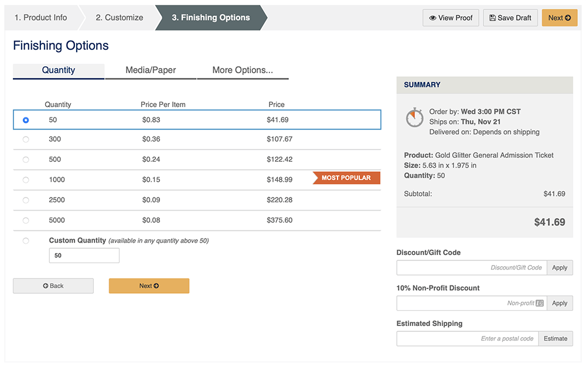586x367 pixels.
Task: Click the Most Popular ribbon badge
Action: pos(346,178)
